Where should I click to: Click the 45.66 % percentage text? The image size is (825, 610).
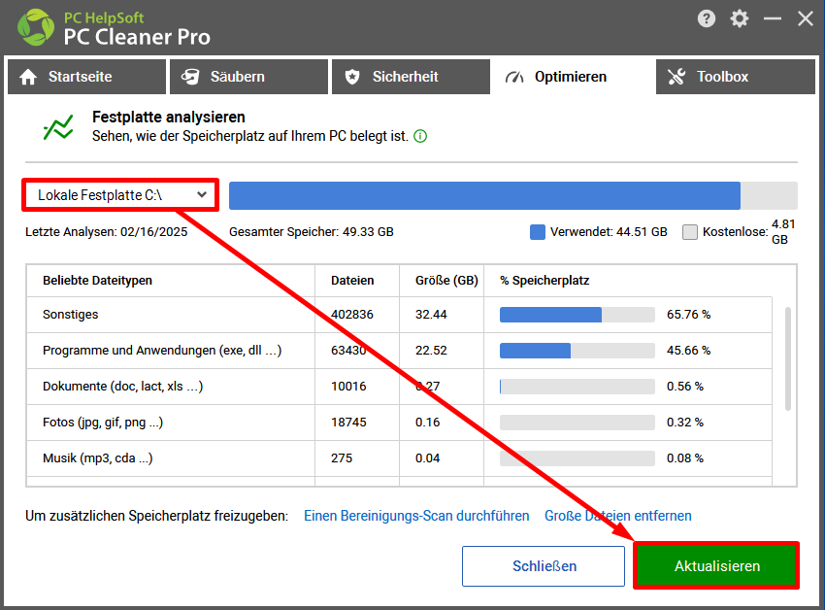[x=688, y=351]
